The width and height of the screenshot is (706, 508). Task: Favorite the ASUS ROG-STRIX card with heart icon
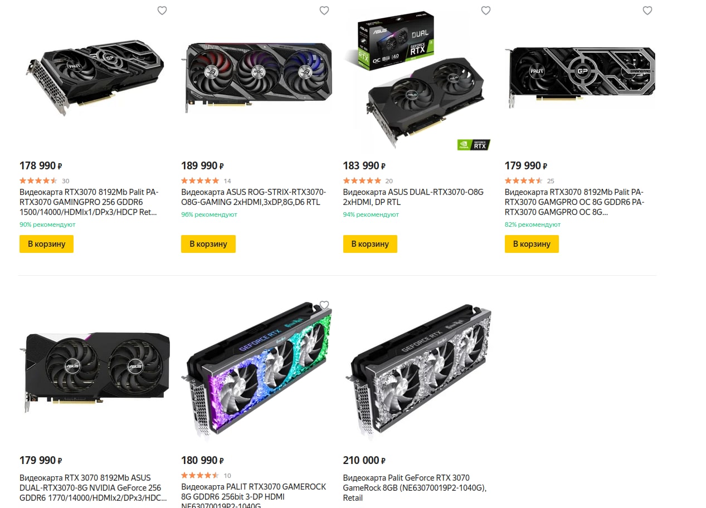(324, 10)
